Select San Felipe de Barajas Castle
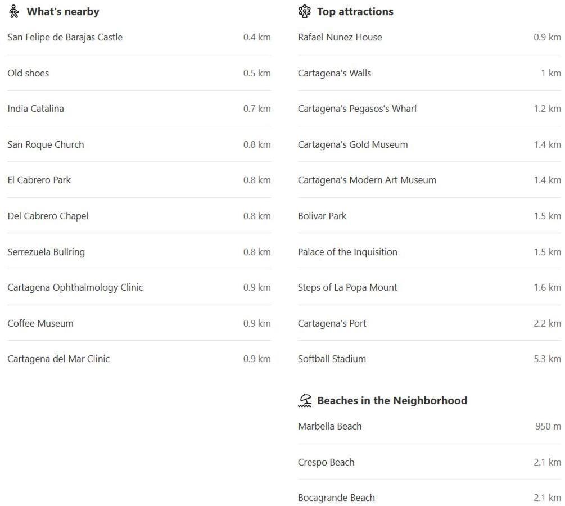Viewport: 565px width, 506px height. [x=65, y=37]
